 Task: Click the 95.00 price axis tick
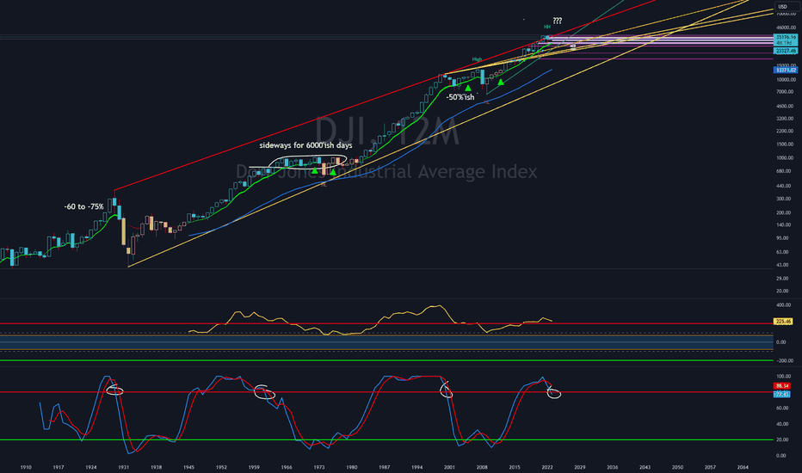pos(782,238)
